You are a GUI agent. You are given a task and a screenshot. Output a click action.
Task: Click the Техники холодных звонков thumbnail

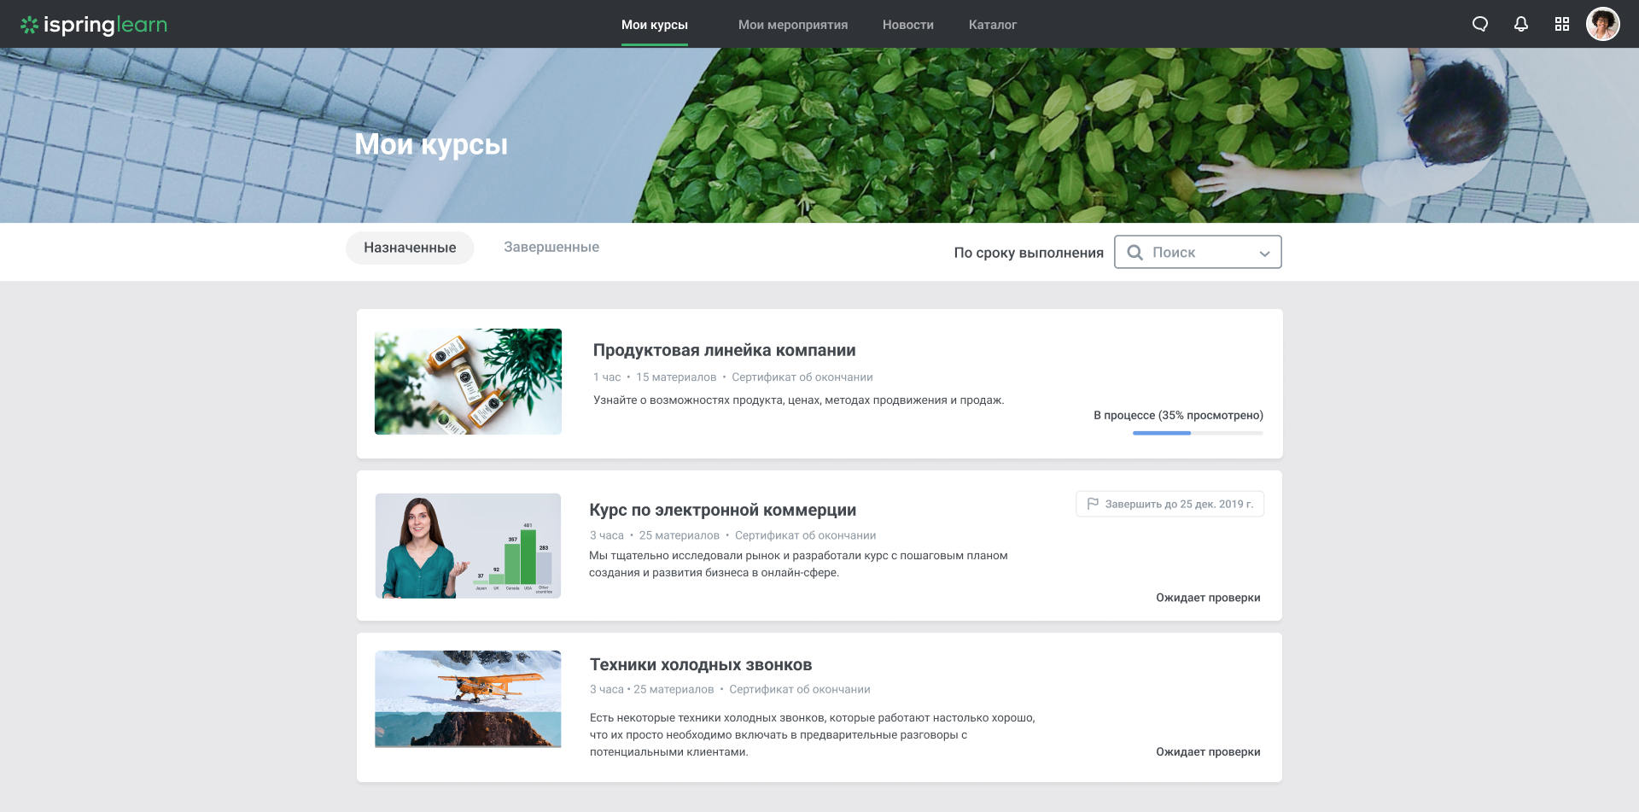coord(468,698)
